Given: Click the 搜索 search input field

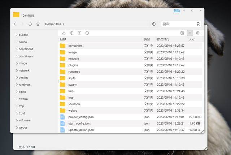Looking at the screenshot, I should 178,24.
